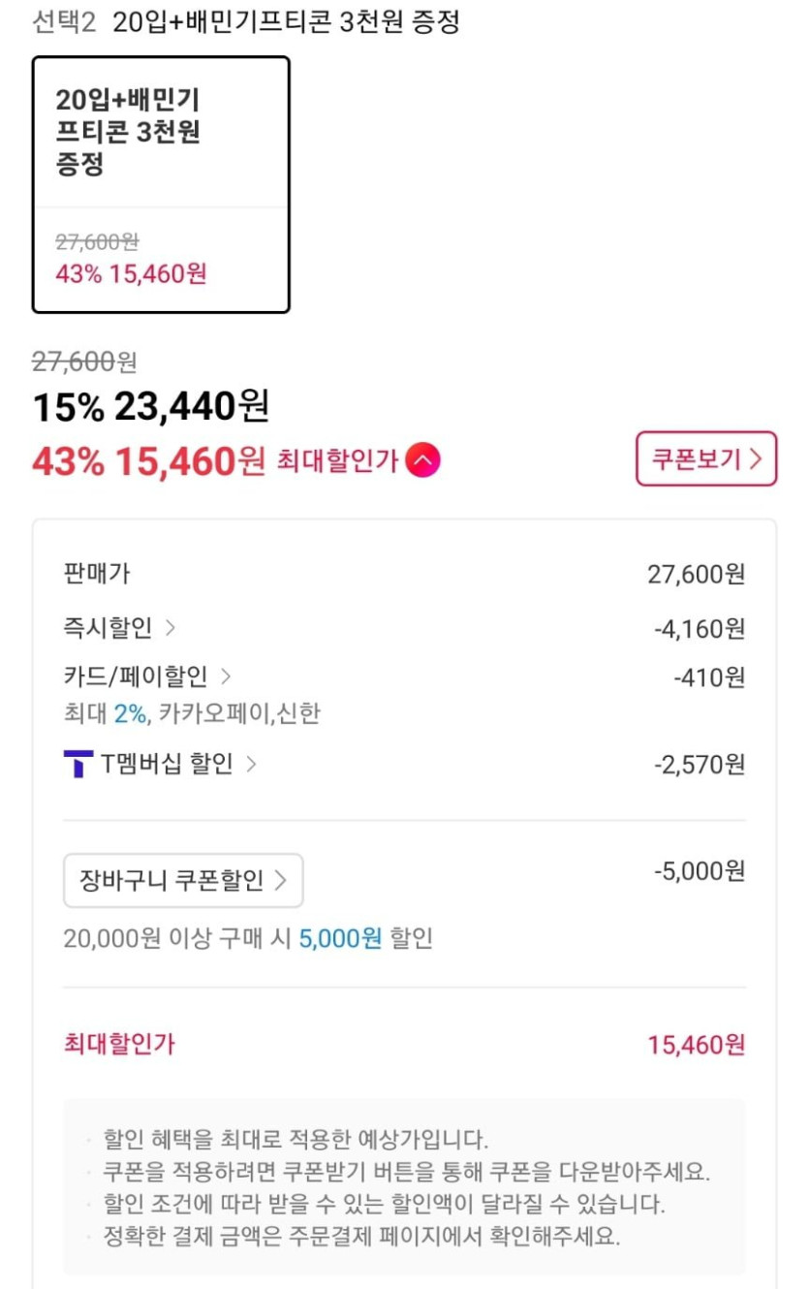Click the blue 2% card discount text
Screen dimensions: 809x1289
click(x=130, y=714)
